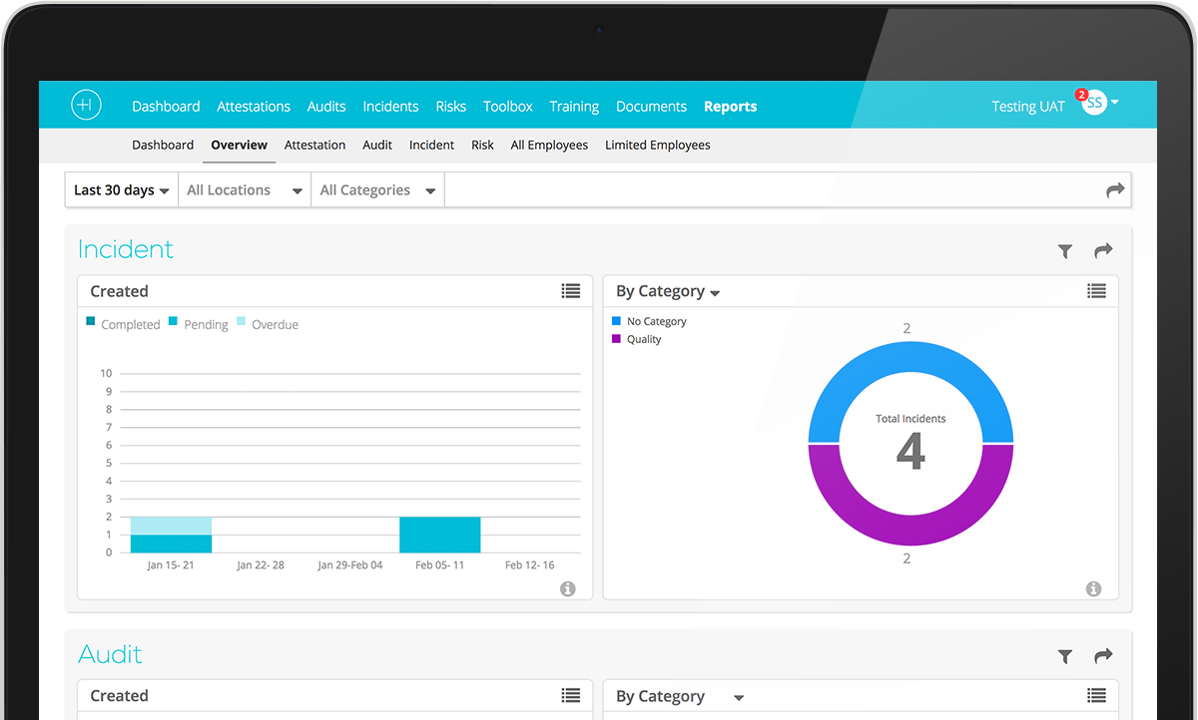The width and height of the screenshot is (1198, 720).
Task: Click info icon below Incident Created bar chart
Action: [568, 588]
